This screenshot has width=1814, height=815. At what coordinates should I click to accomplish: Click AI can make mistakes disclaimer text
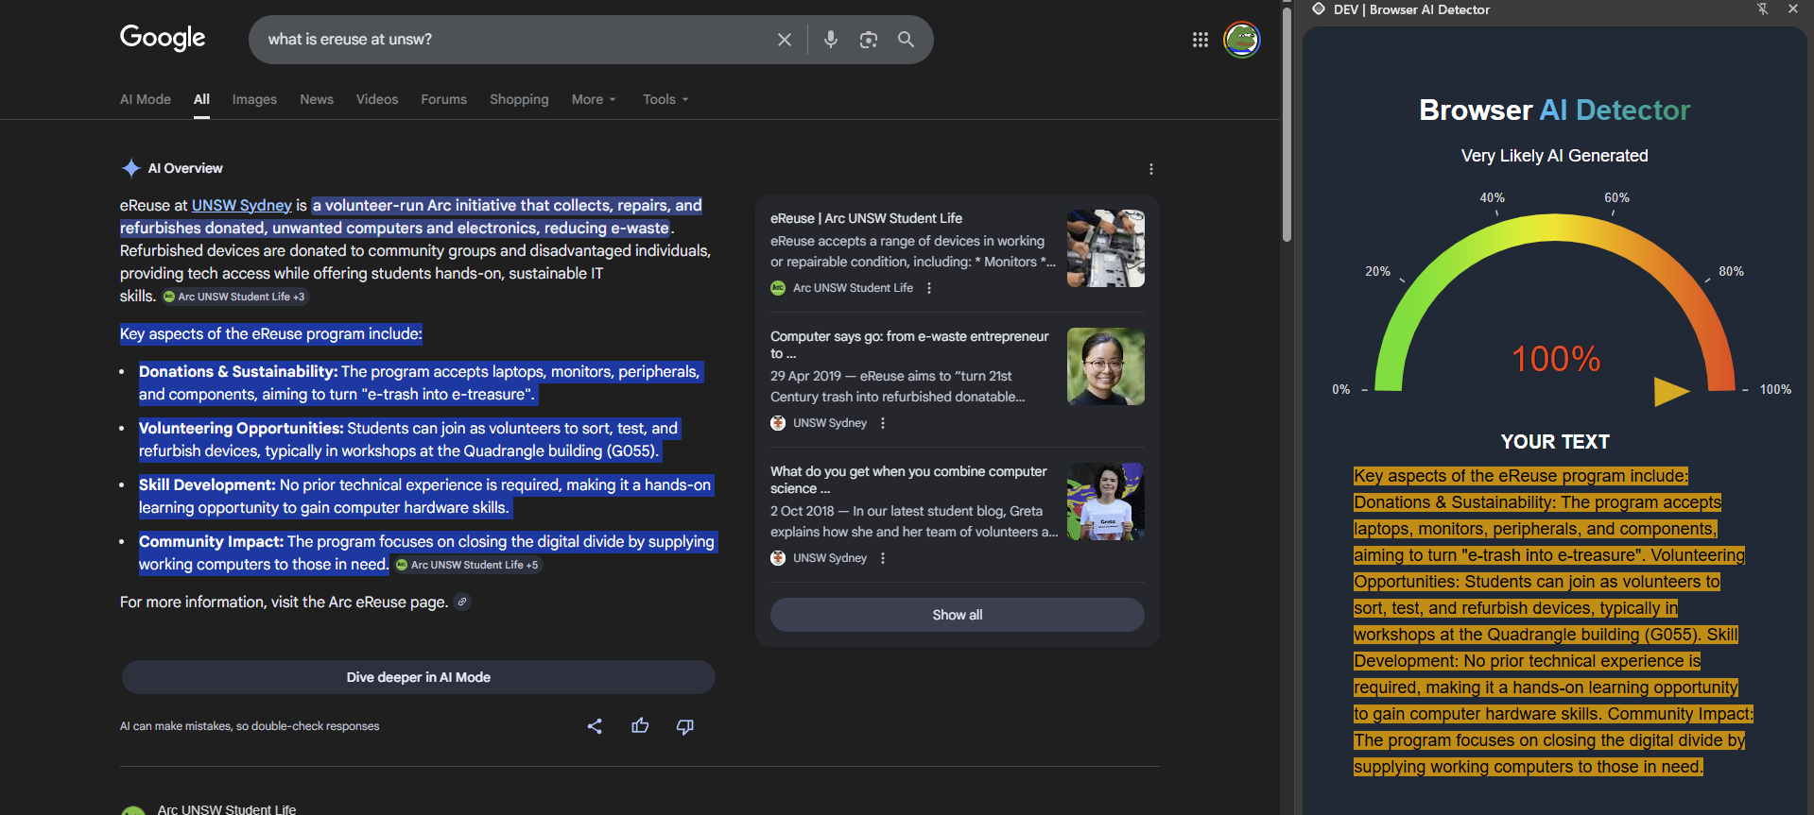250,726
